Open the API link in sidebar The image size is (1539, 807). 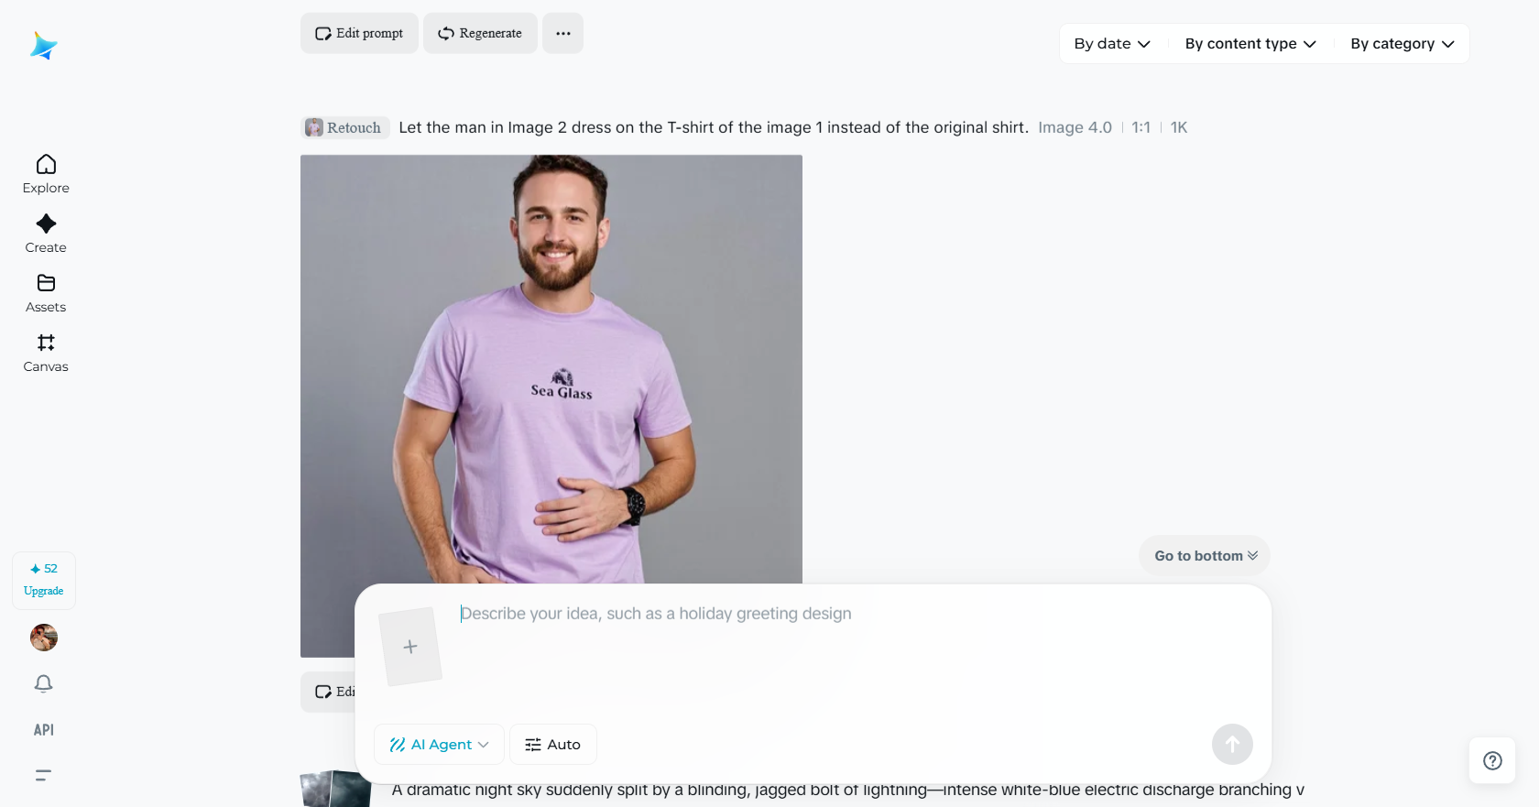(x=44, y=730)
